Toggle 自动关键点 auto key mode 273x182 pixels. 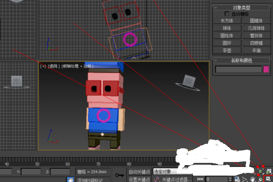tap(139, 172)
